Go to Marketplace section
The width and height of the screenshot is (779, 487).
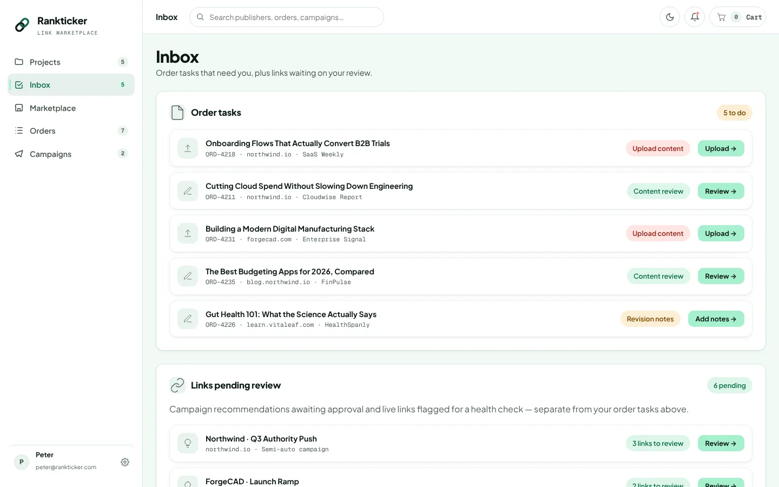[71, 108]
